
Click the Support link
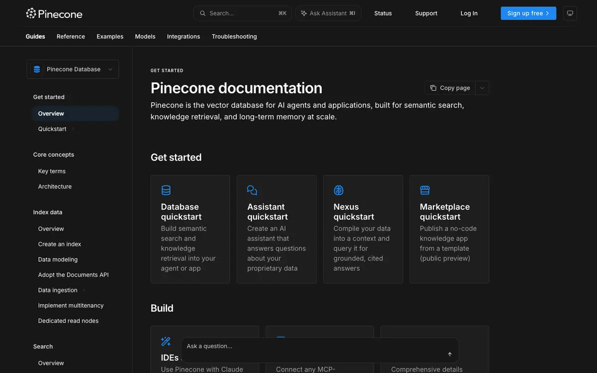pyautogui.click(x=426, y=13)
